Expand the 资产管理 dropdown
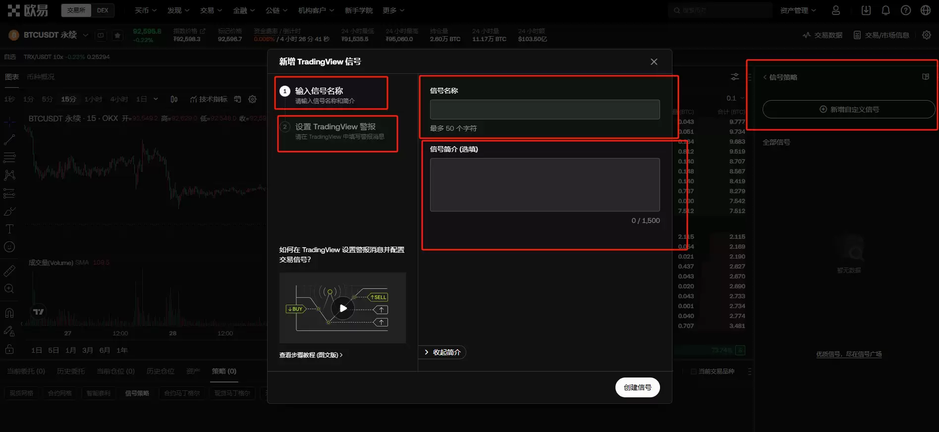The image size is (939, 432). click(x=798, y=10)
